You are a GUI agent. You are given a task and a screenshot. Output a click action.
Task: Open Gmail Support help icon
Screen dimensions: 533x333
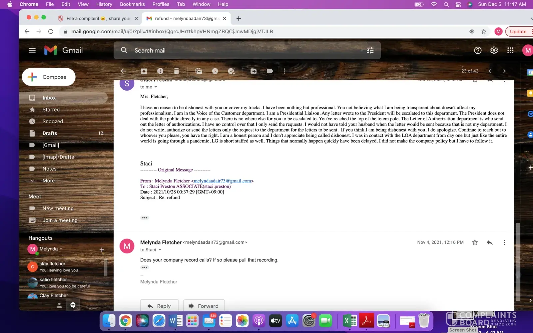coord(478,50)
